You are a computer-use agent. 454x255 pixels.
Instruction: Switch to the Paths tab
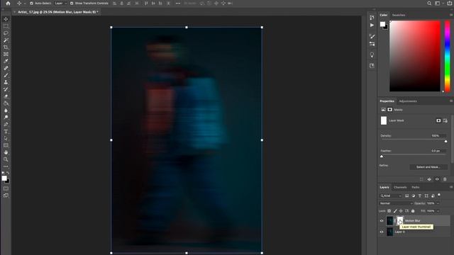click(416, 187)
